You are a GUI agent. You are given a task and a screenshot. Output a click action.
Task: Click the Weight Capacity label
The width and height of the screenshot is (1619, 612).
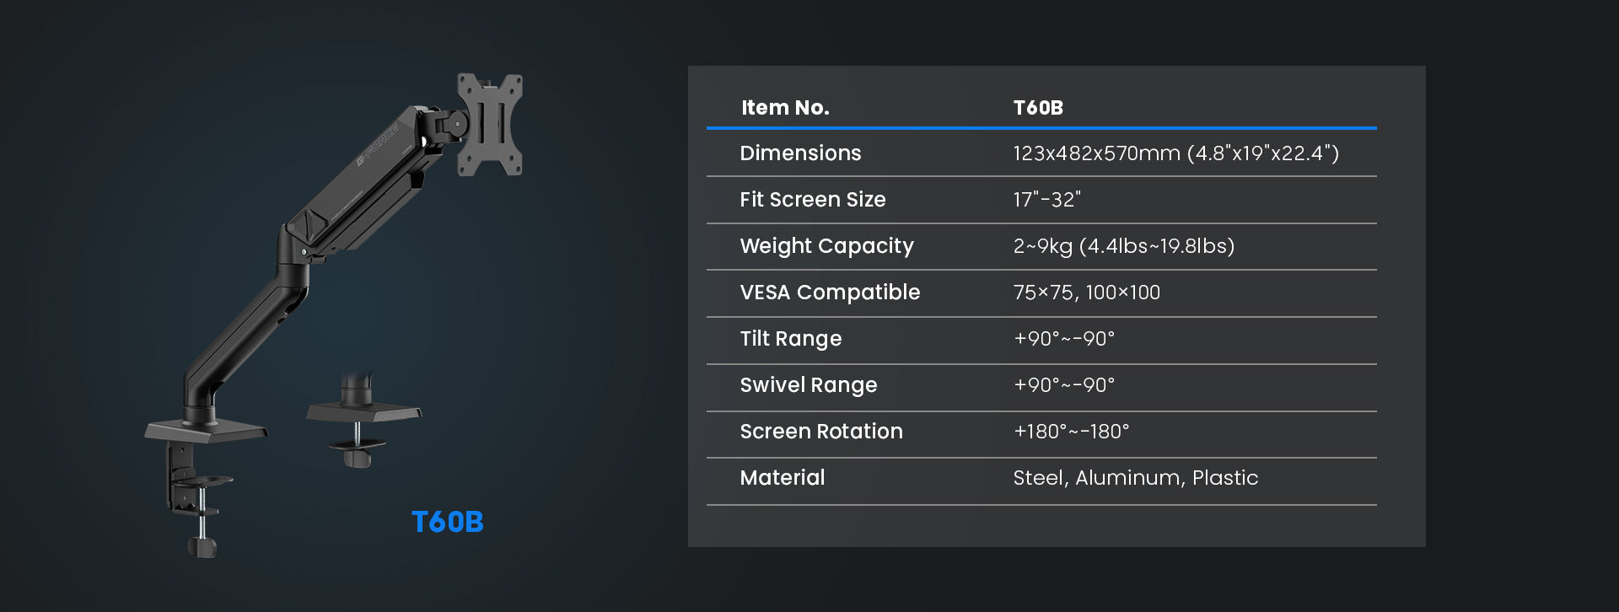pyautogui.click(x=826, y=246)
